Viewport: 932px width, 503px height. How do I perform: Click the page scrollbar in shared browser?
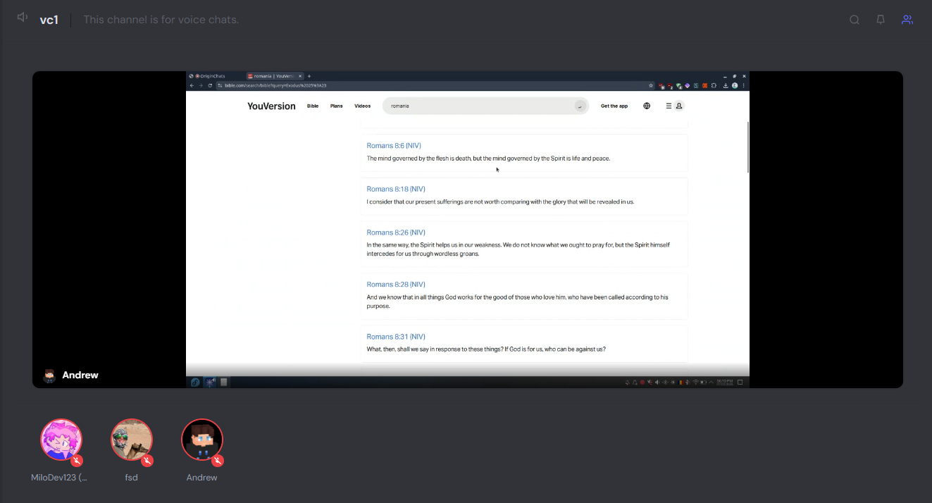point(747,147)
